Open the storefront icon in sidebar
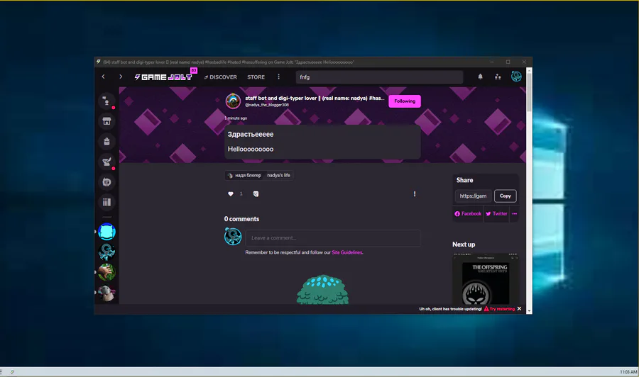The width and height of the screenshot is (639, 377). (106, 120)
